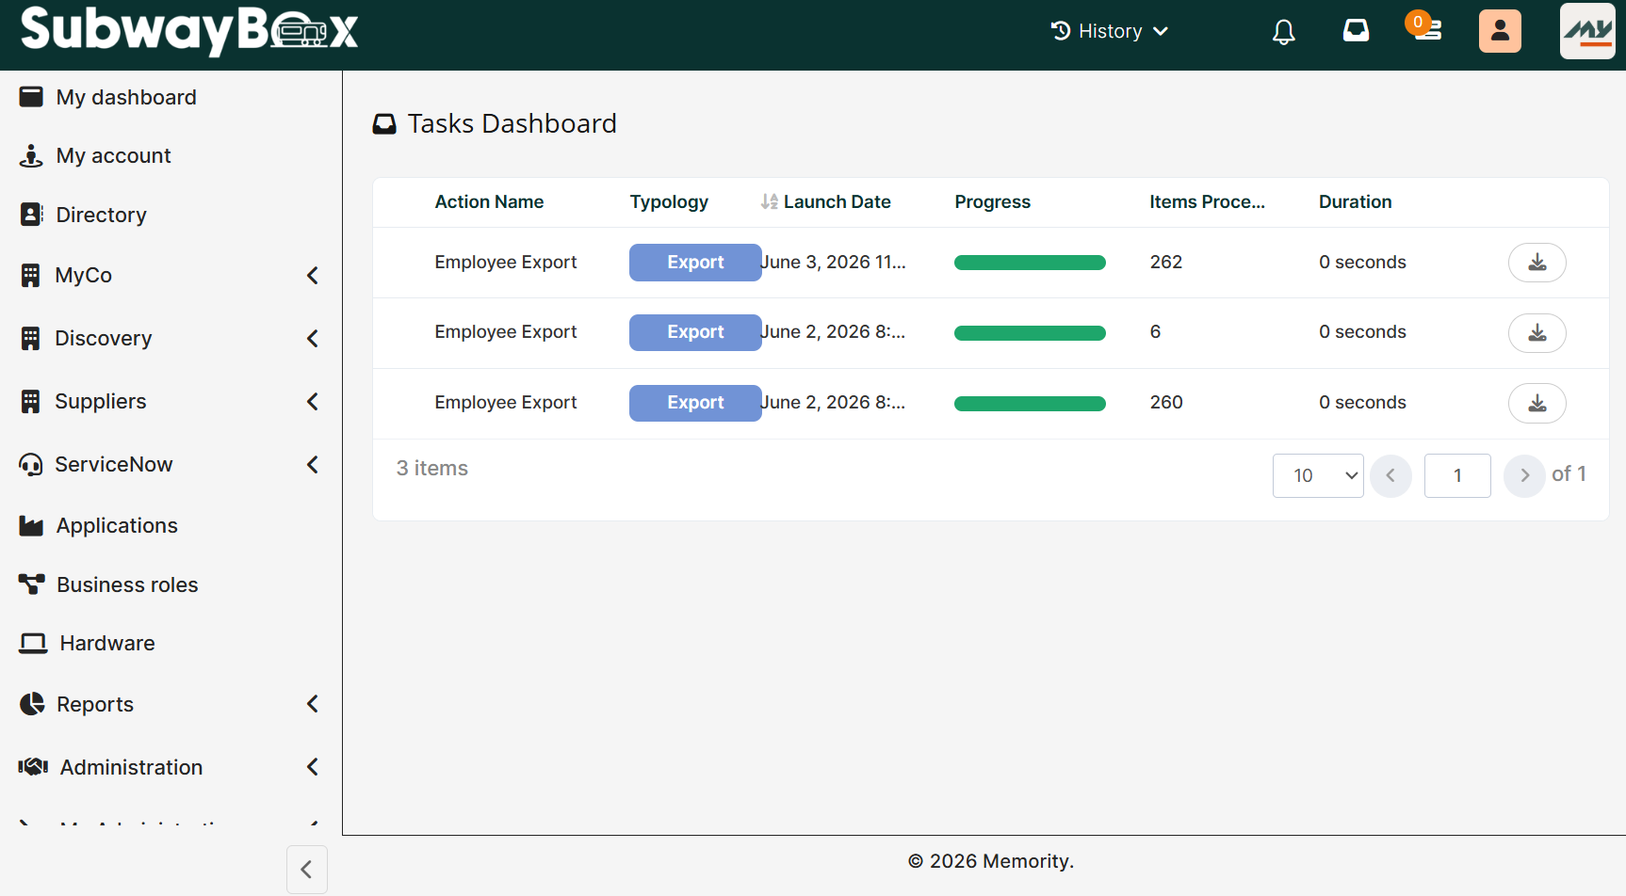
Task: Expand the Reports menu chevron
Action: (313, 704)
